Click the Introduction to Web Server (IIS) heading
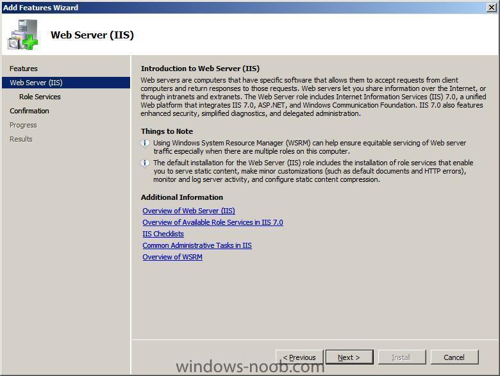Viewport: 500px width, 376px height. [200, 69]
